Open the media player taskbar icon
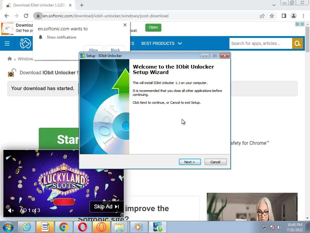Screen dimensions: 310x233 pos(138,227)
